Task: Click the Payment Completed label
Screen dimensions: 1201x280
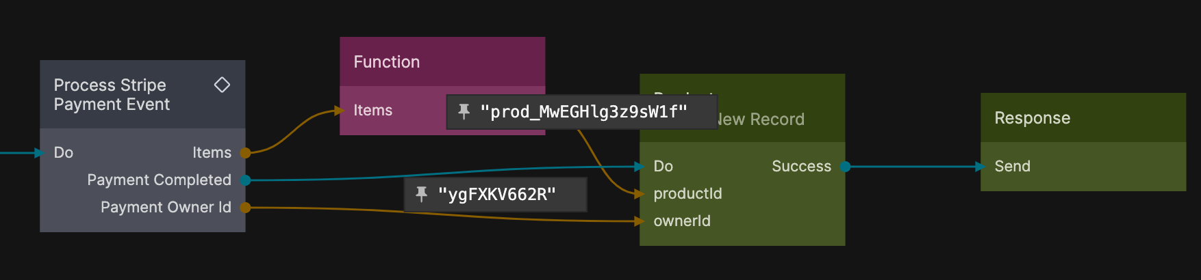Action: 159,180
